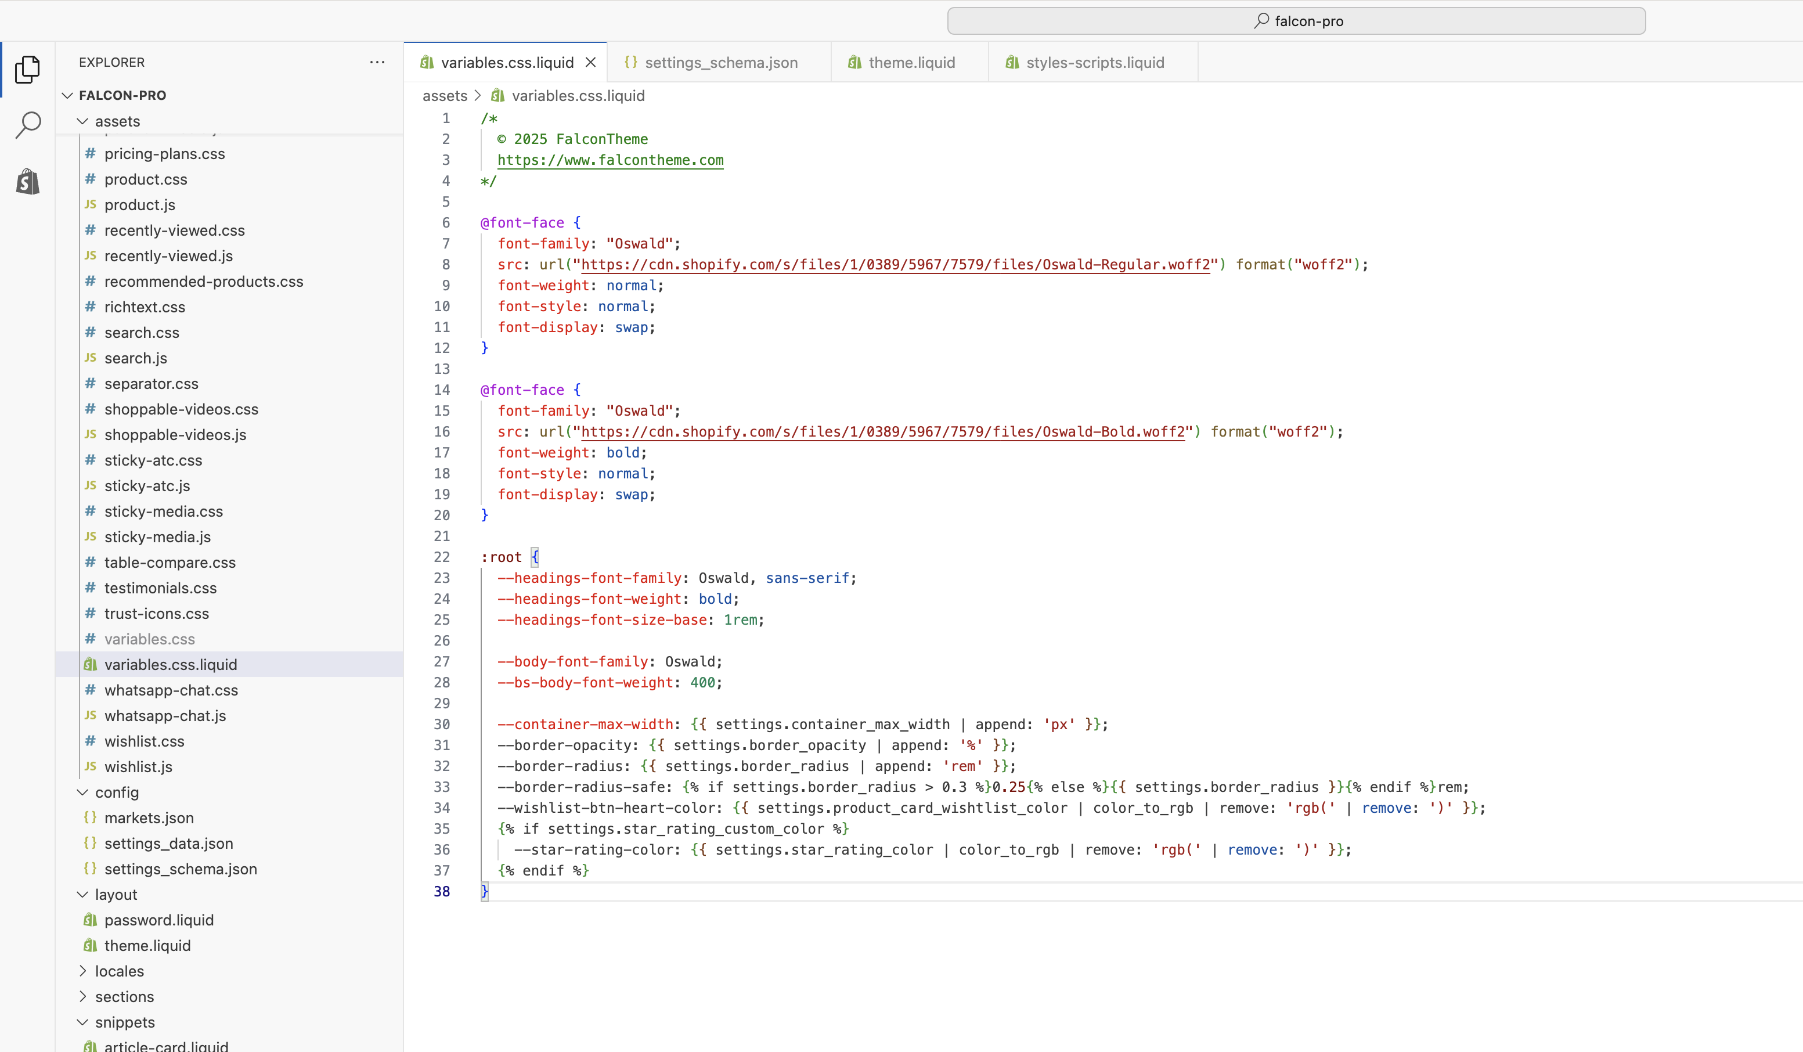The width and height of the screenshot is (1803, 1052).
Task: Open the Search view icon
Action: 27,124
